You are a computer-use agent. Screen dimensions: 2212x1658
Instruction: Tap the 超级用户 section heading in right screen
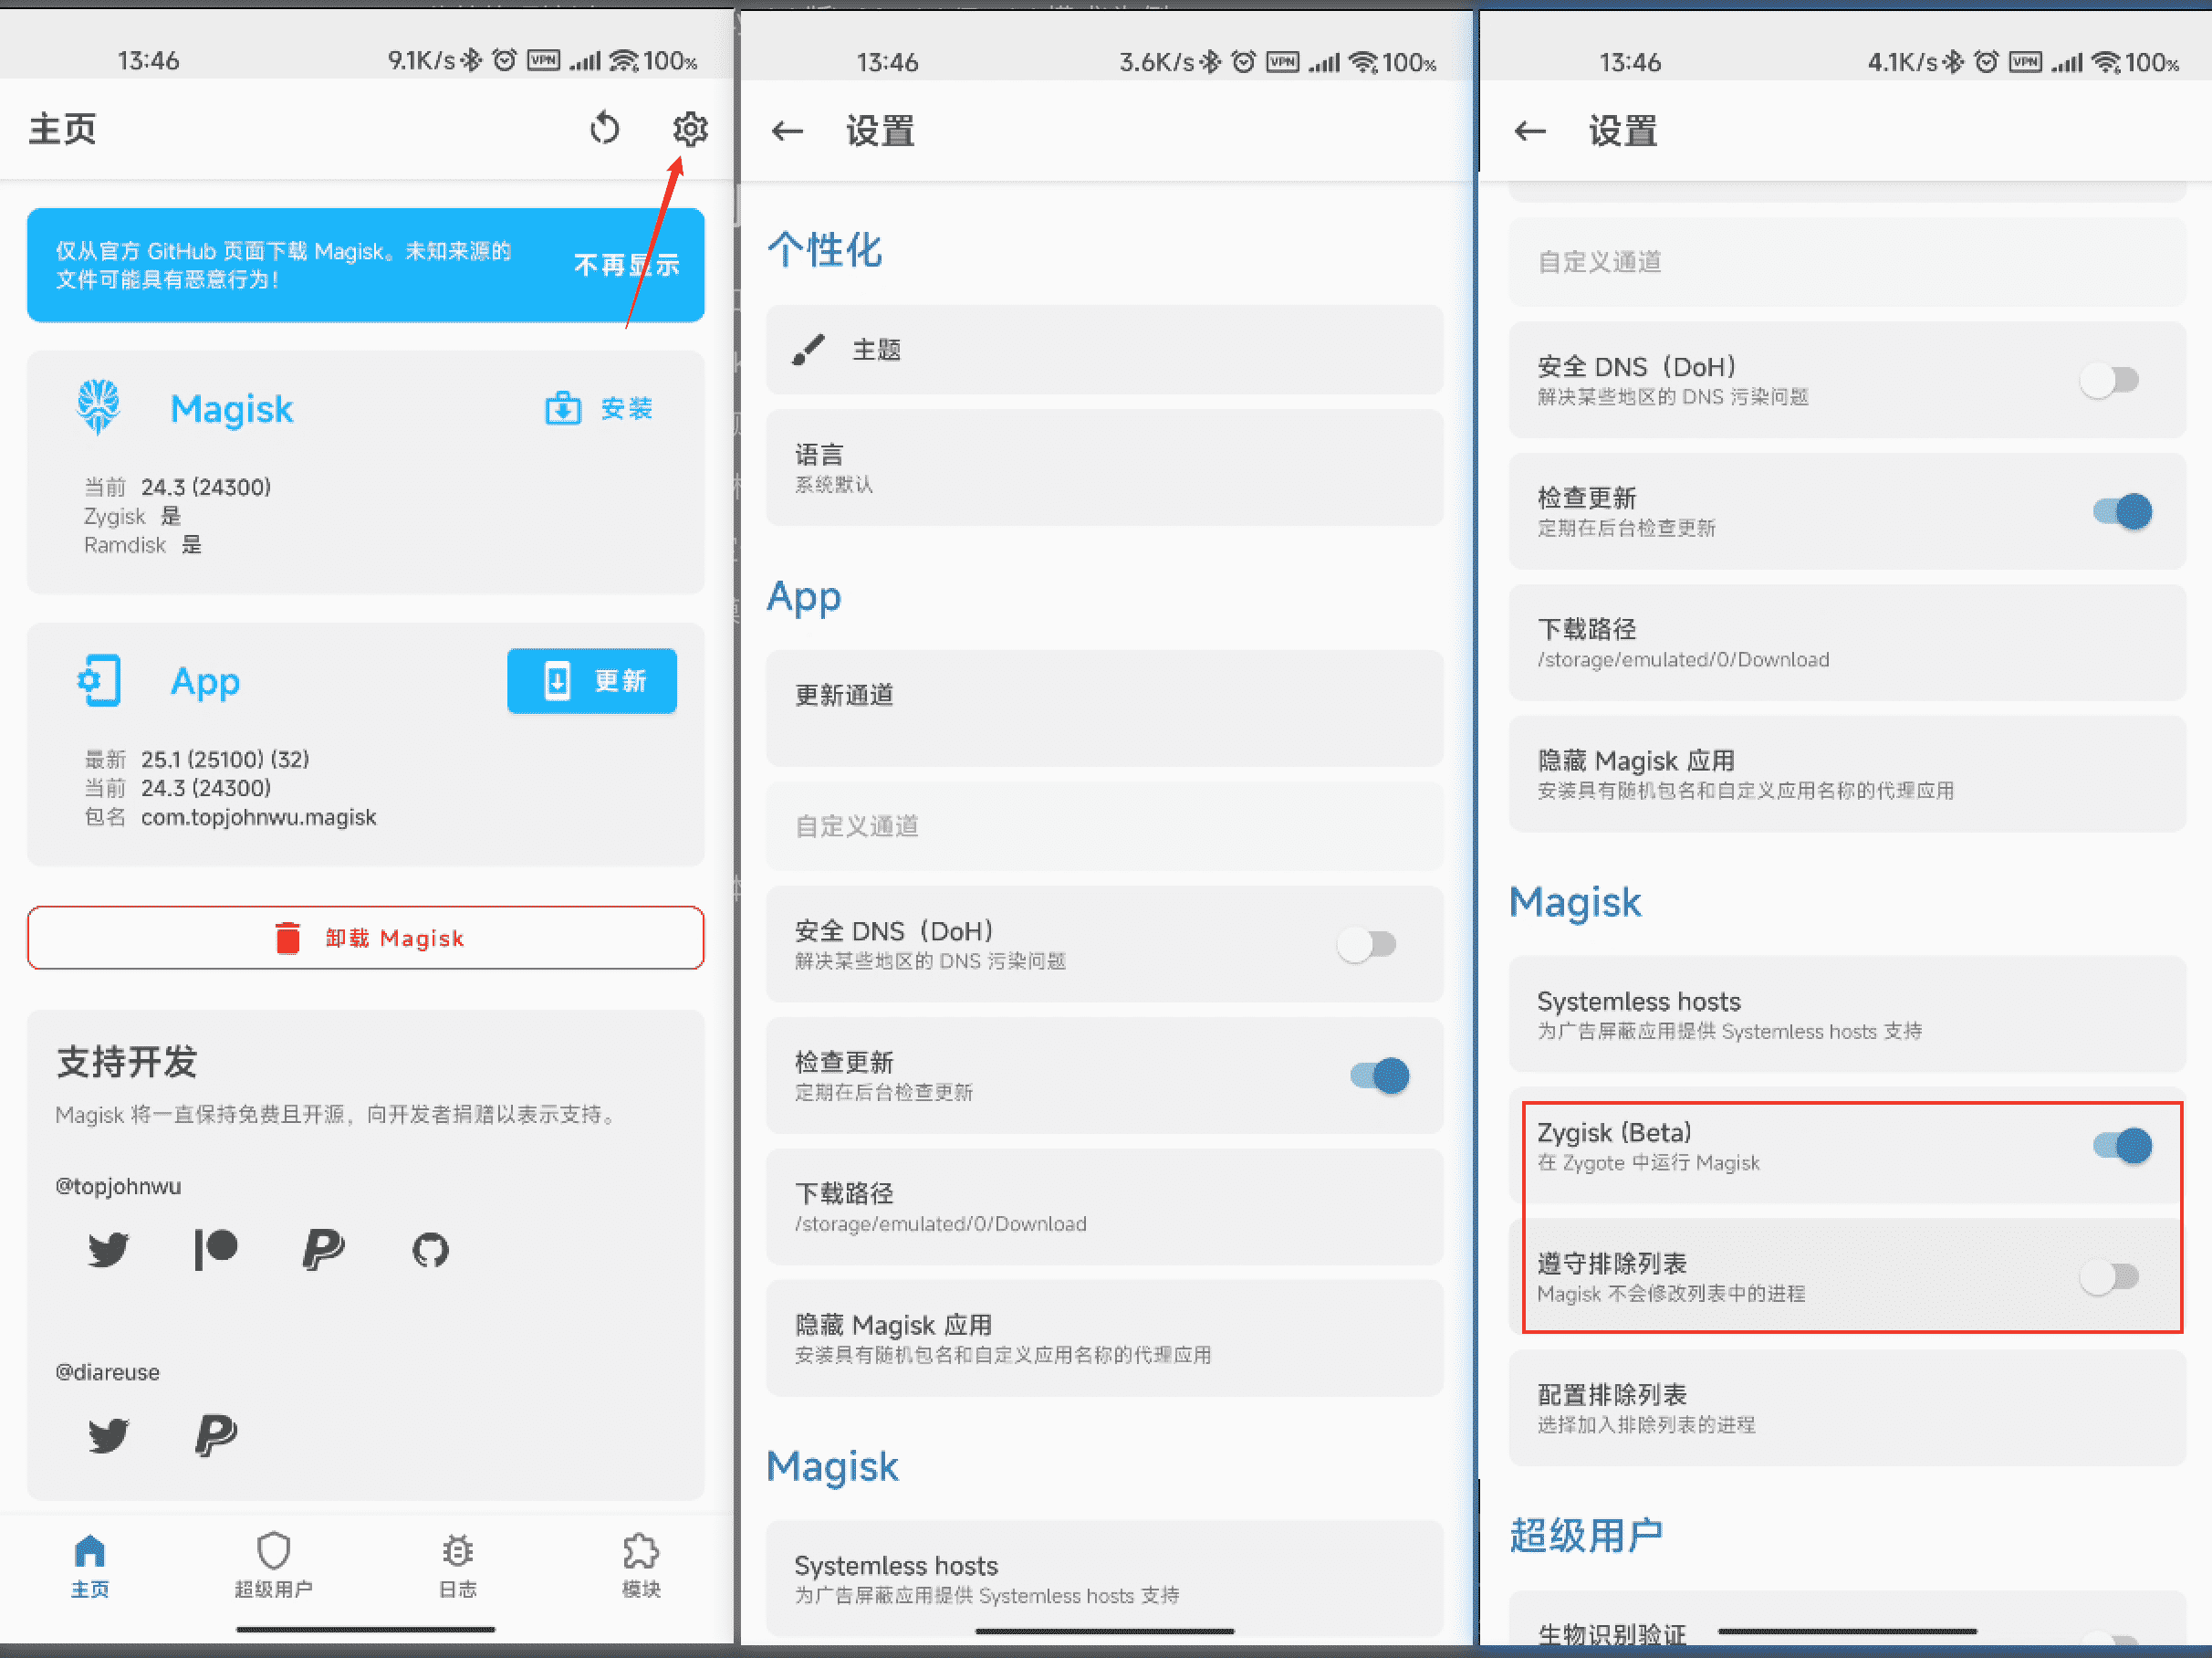pos(1586,1536)
